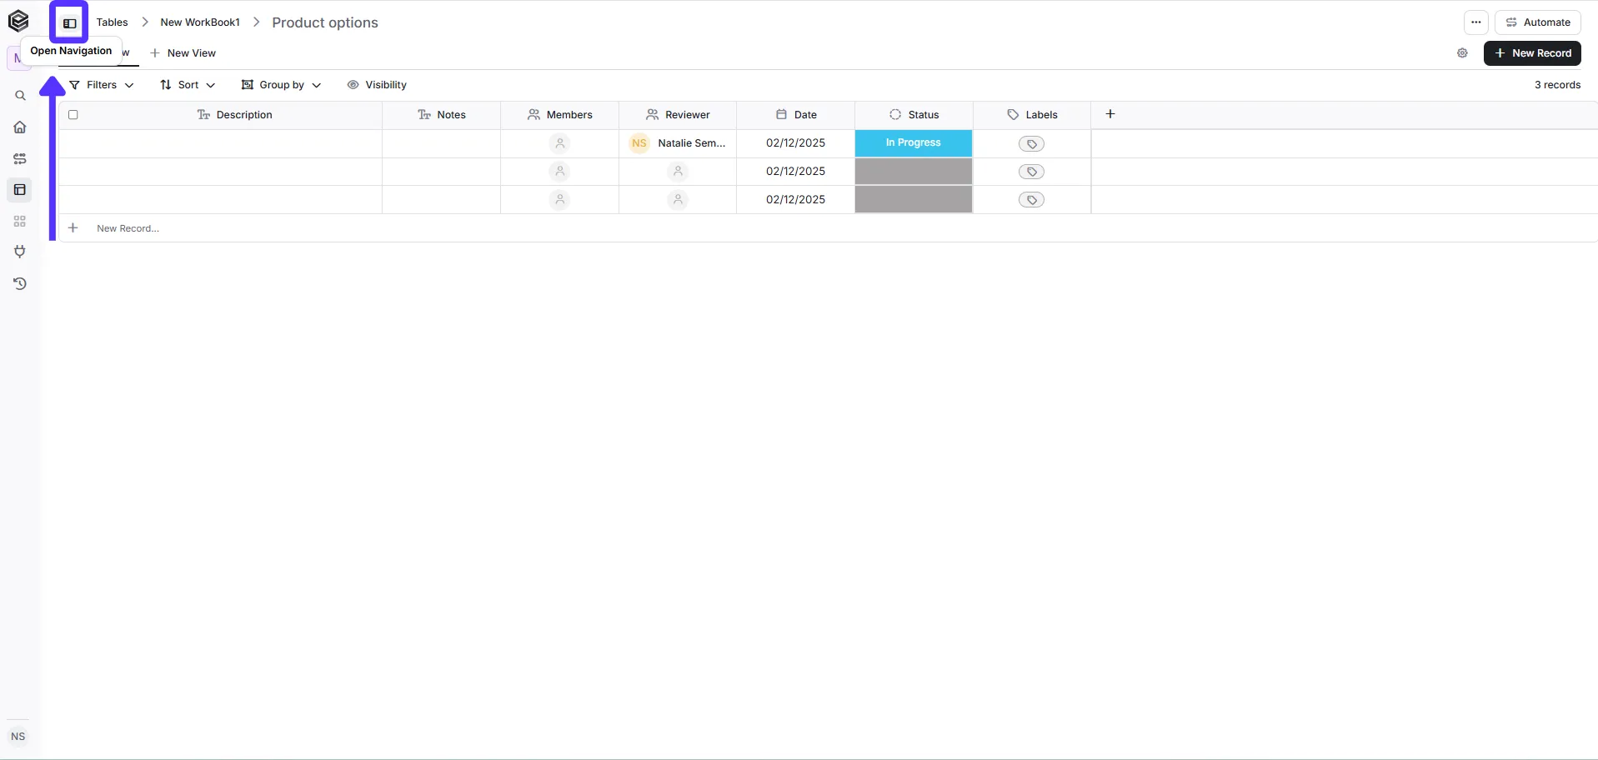The width and height of the screenshot is (1598, 760).
Task: Click the 3 records count
Action: click(1557, 85)
